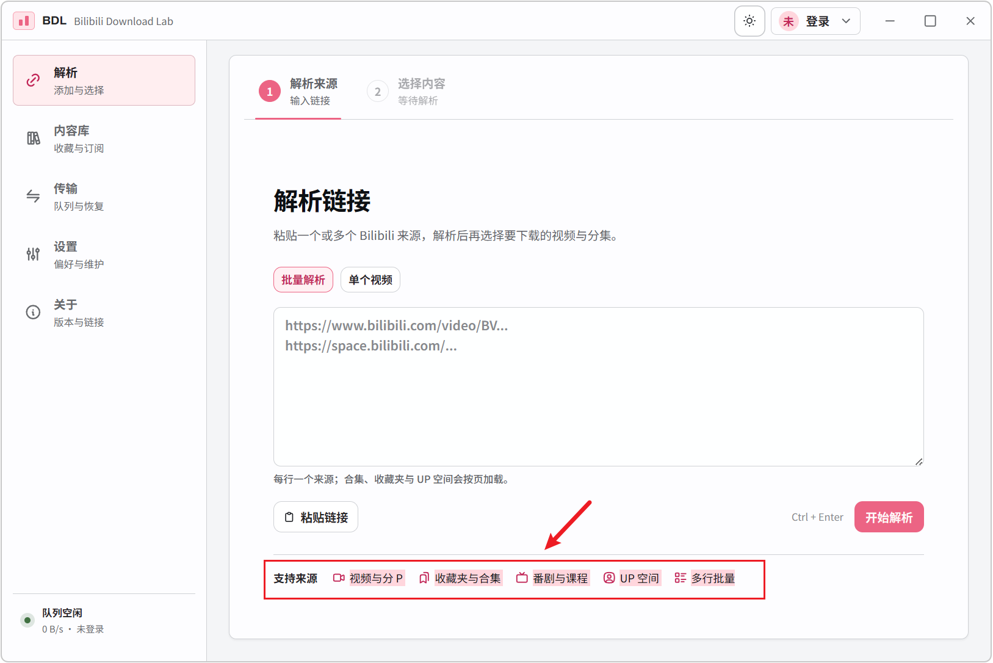The width and height of the screenshot is (993, 663).
Task: Click the 粘贴链接 button
Action: point(316,517)
